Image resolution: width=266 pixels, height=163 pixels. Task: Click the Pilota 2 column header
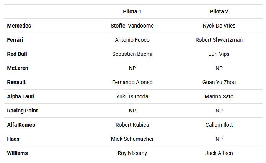(x=219, y=11)
